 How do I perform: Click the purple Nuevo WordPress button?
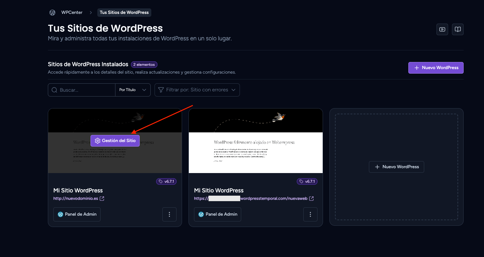pos(436,68)
